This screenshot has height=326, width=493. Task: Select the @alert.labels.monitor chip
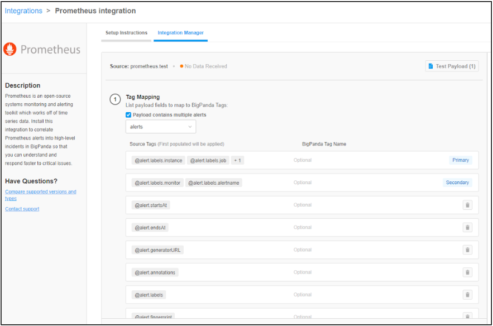tap(157, 183)
